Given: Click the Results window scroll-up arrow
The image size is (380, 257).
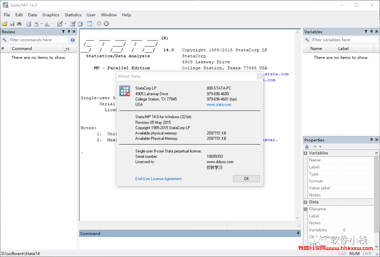Looking at the screenshot, I should (298, 32).
